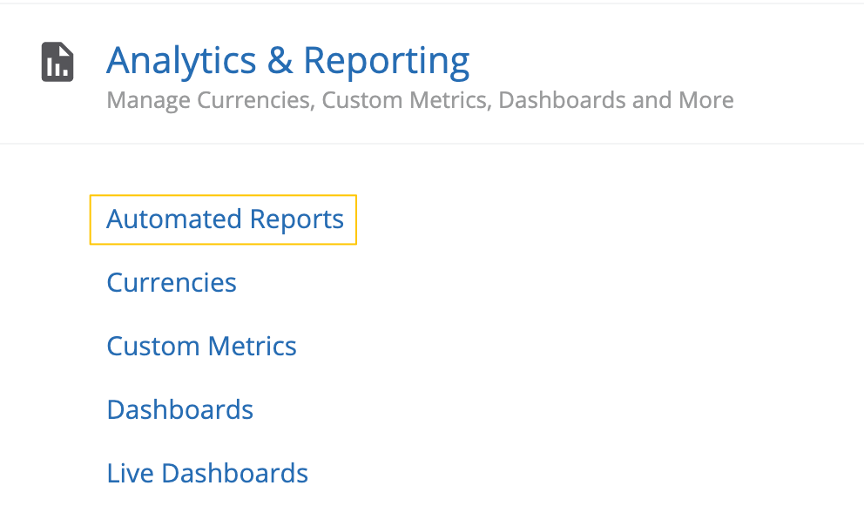Open the Dashboards link
This screenshot has height=526, width=864.
tap(179, 410)
